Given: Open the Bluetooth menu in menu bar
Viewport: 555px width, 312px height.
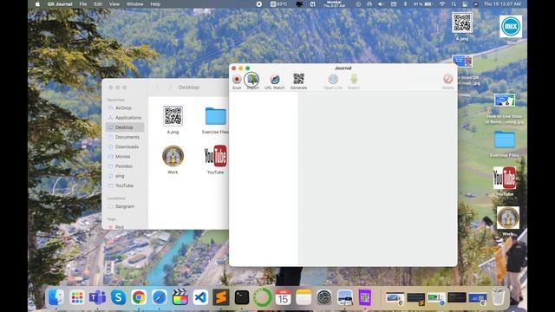Looking at the screenshot, I should [x=405, y=4].
